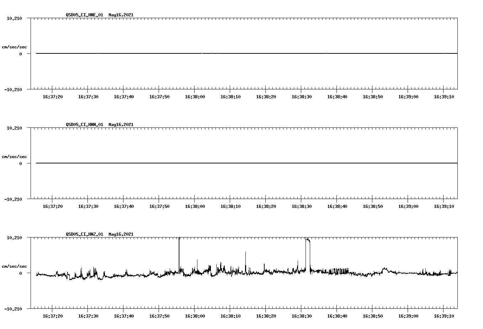Viewport: 483px width, 329px height.
Task: Select the 16:37:20 time tick on top plot
Action: (53, 95)
